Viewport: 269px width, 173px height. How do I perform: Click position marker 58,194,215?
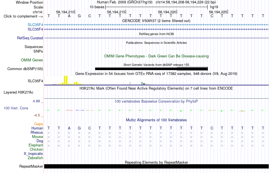[116, 12]
